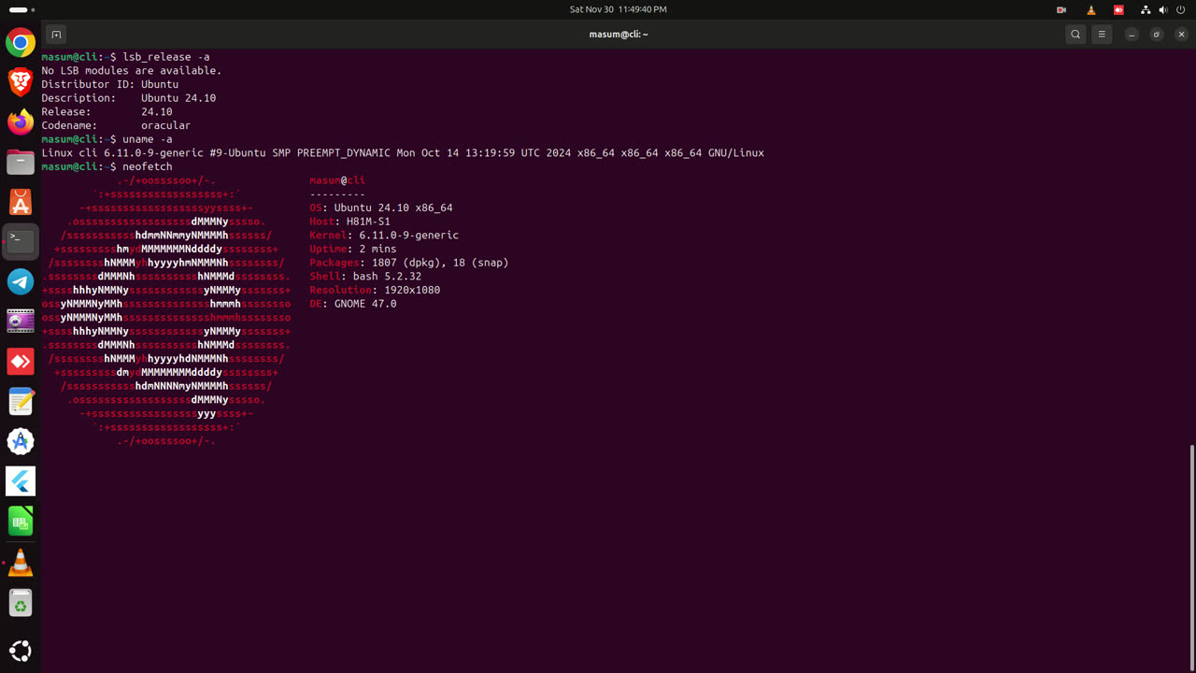Click the Activities workspace indicator at top-left
The image size is (1196, 673).
click(x=21, y=9)
